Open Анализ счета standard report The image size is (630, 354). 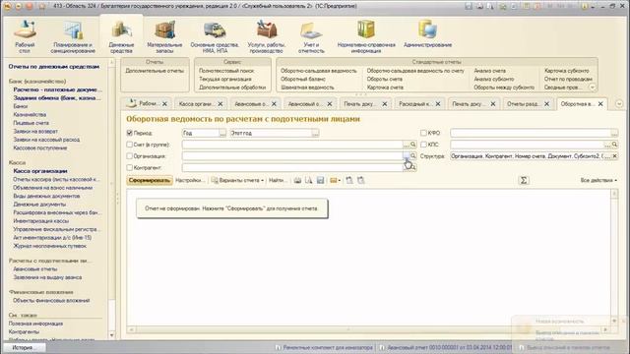coord(489,71)
